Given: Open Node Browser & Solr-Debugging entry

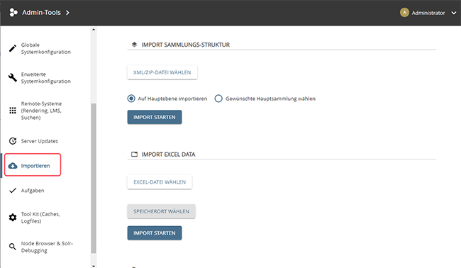Looking at the screenshot, I should (46, 247).
